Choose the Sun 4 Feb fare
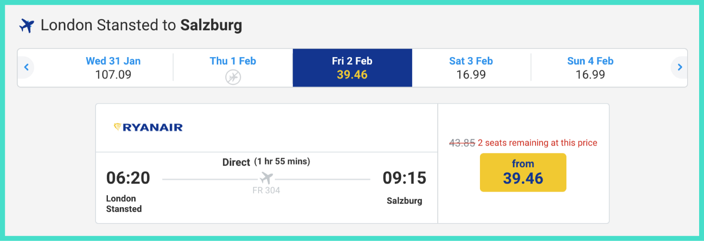This screenshot has width=704, height=241. 590,68
